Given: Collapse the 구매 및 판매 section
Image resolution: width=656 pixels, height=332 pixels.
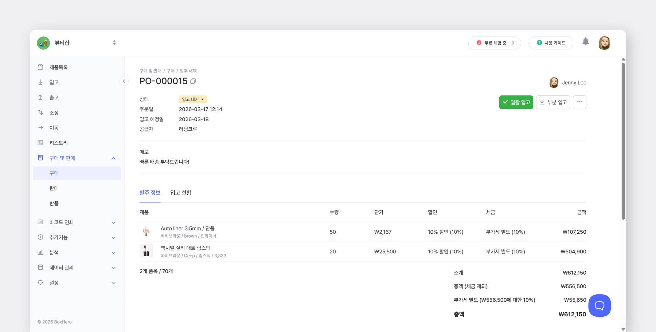Looking at the screenshot, I should tap(113, 158).
